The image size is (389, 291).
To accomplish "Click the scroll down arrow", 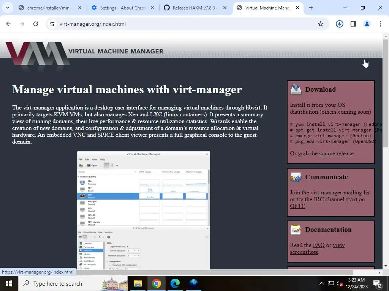I will click(x=386, y=266).
